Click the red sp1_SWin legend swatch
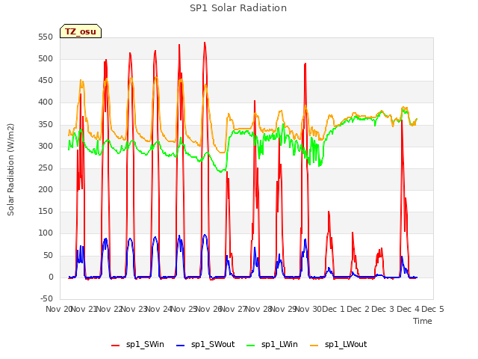This screenshot has width=478, height=359. click(115, 346)
